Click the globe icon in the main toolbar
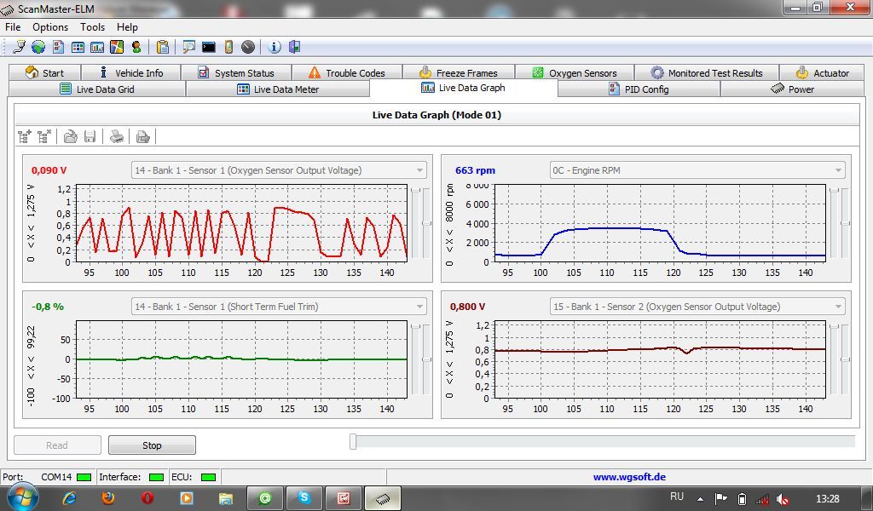The height and width of the screenshot is (511, 873). click(x=38, y=47)
